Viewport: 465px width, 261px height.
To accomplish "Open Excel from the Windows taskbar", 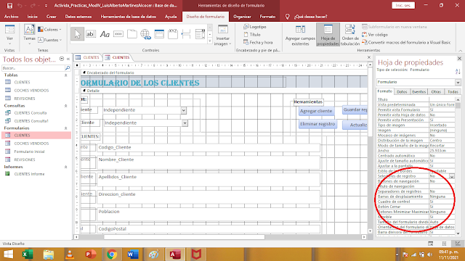I will pos(28,254).
